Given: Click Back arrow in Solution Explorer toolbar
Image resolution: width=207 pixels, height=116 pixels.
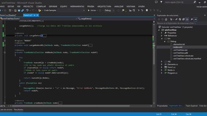Looking at the screenshot, I should [159, 19].
